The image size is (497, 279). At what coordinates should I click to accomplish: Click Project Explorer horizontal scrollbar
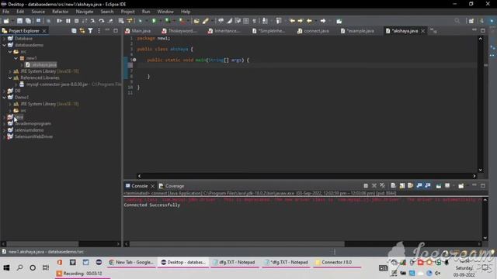43,244
